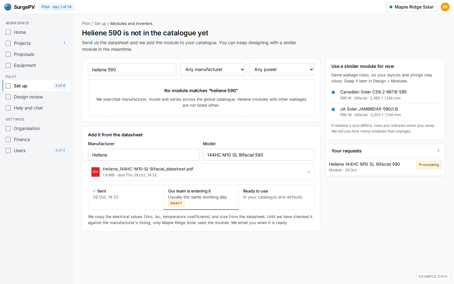Click the Set up sidebar icon box
The width and height of the screenshot is (454, 284).
[x=8, y=86]
